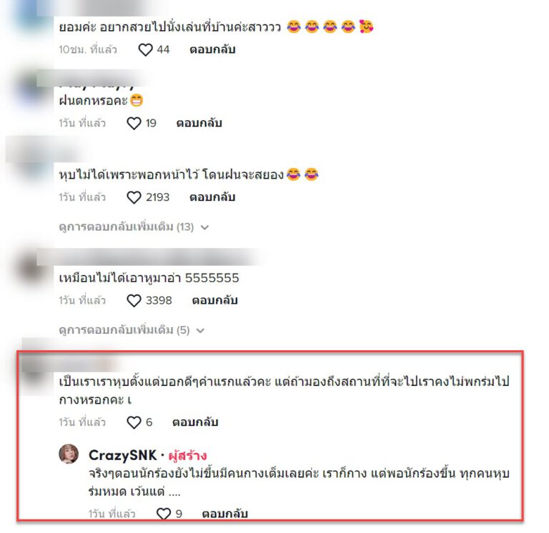Screen dimensions: 549x533
Task: Tap the heart on the 19-like comment
Action: [134, 123]
